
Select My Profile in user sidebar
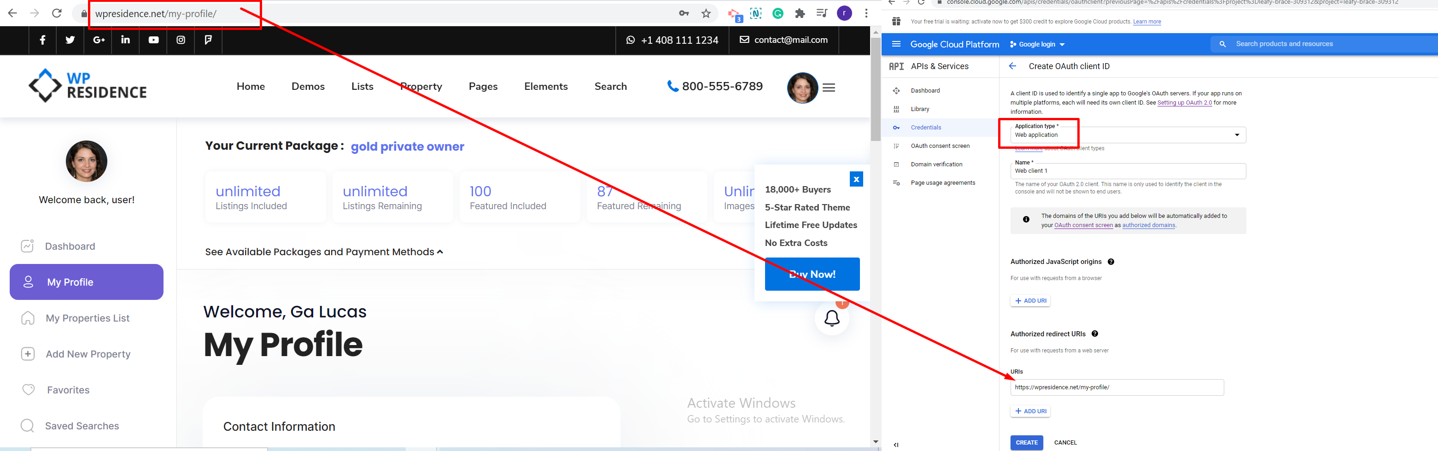87,282
